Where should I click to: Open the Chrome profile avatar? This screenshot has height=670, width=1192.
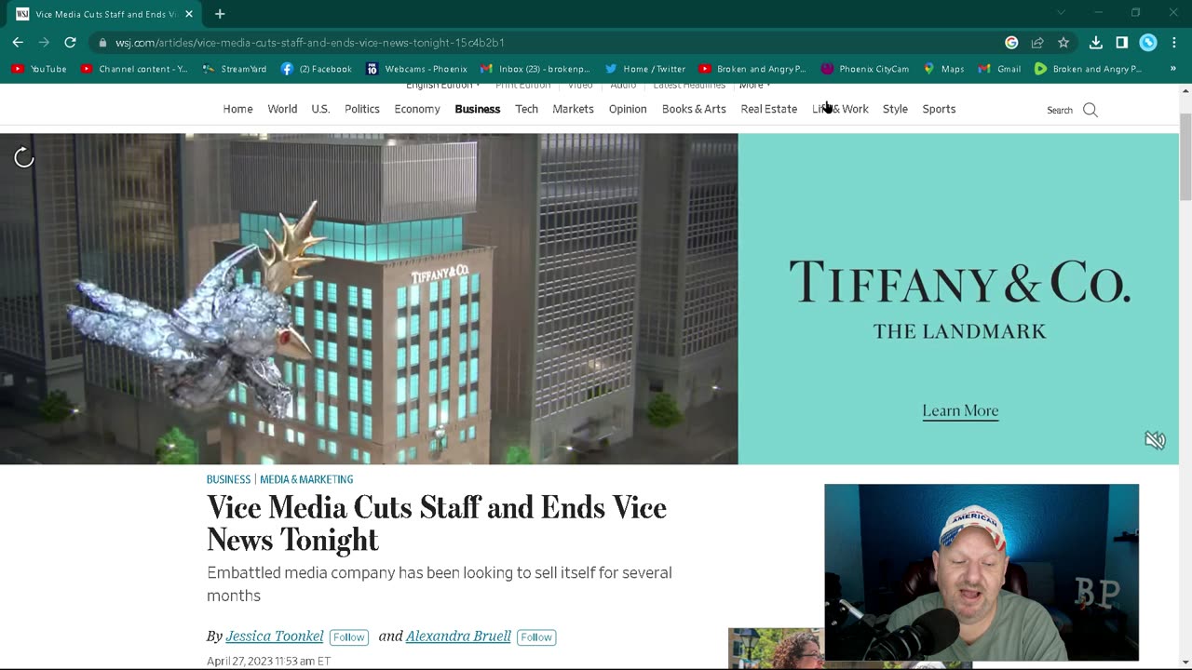pyautogui.click(x=1148, y=43)
